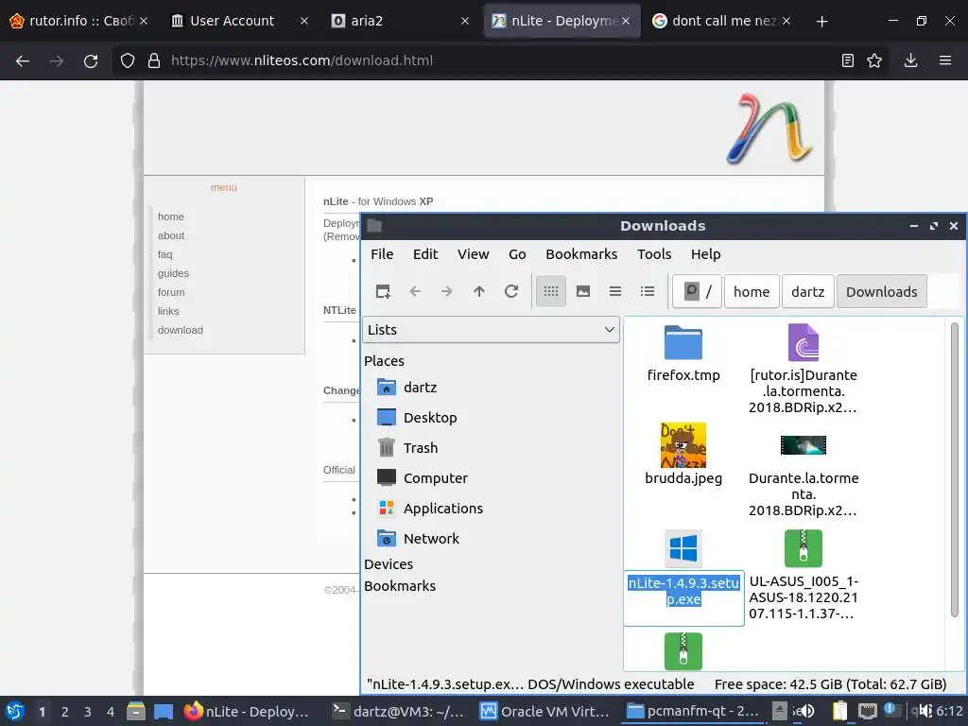968x726 pixels.
Task: Switch to thumbnail view in file manager
Action: 582,291
